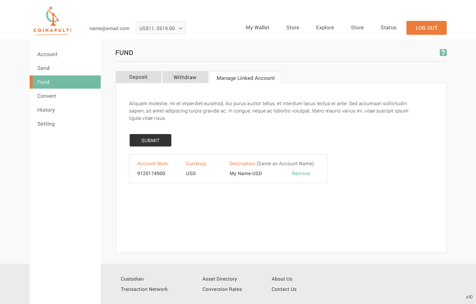The image size is (476, 304).
Task: Switch to Manage Linked Account tab
Action: (x=245, y=77)
